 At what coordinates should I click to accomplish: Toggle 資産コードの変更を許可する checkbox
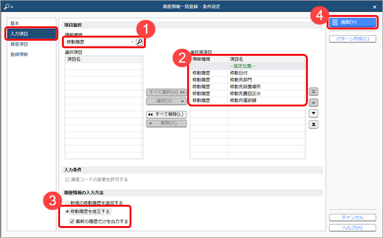click(67, 180)
